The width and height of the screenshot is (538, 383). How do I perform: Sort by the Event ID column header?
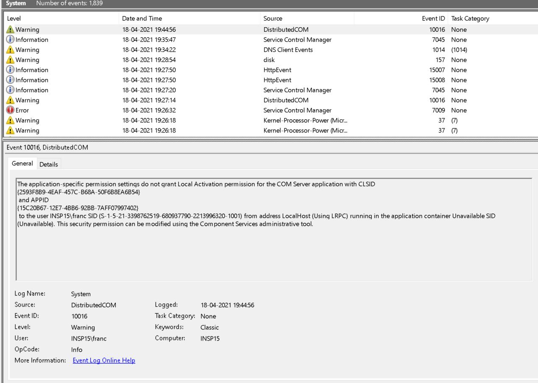[x=401, y=19]
